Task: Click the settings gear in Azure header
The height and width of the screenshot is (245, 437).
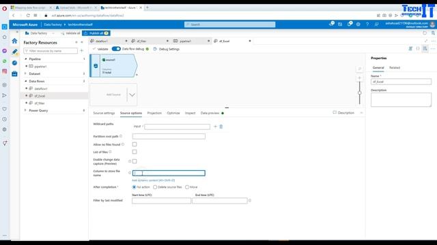Action: click(358, 24)
